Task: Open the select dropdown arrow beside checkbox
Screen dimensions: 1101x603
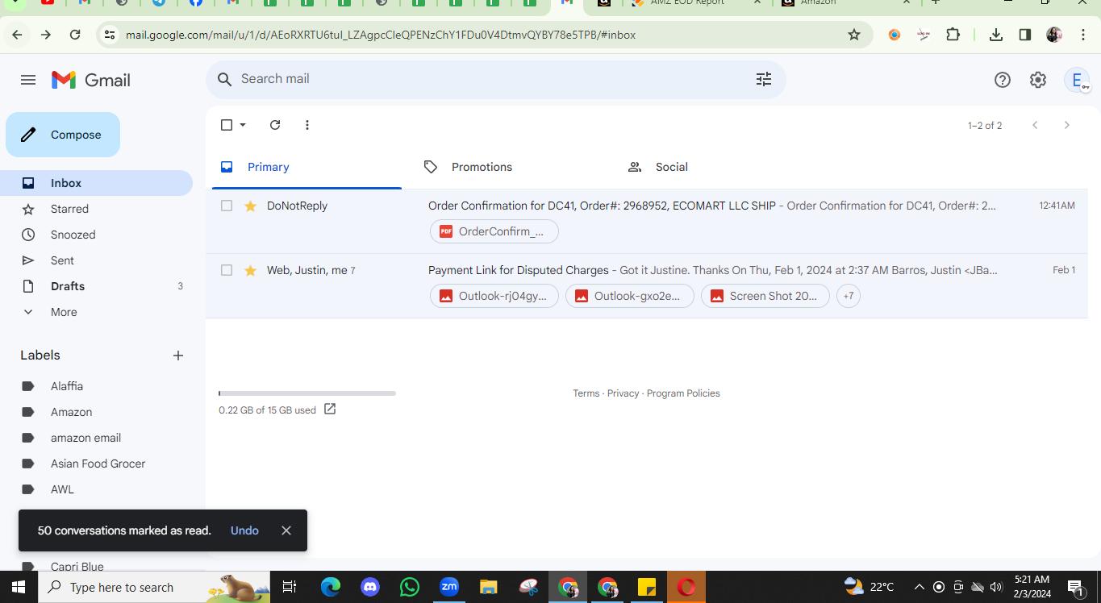Action: 243,125
